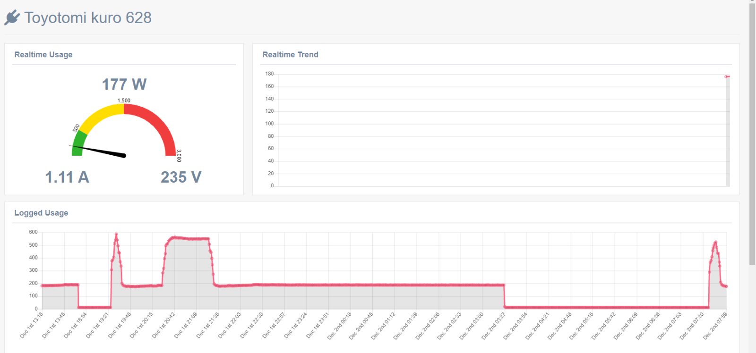756x353 pixels.
Task: Click the Dec 1st 23:51 axis label
Action: (x=318, y=325)
